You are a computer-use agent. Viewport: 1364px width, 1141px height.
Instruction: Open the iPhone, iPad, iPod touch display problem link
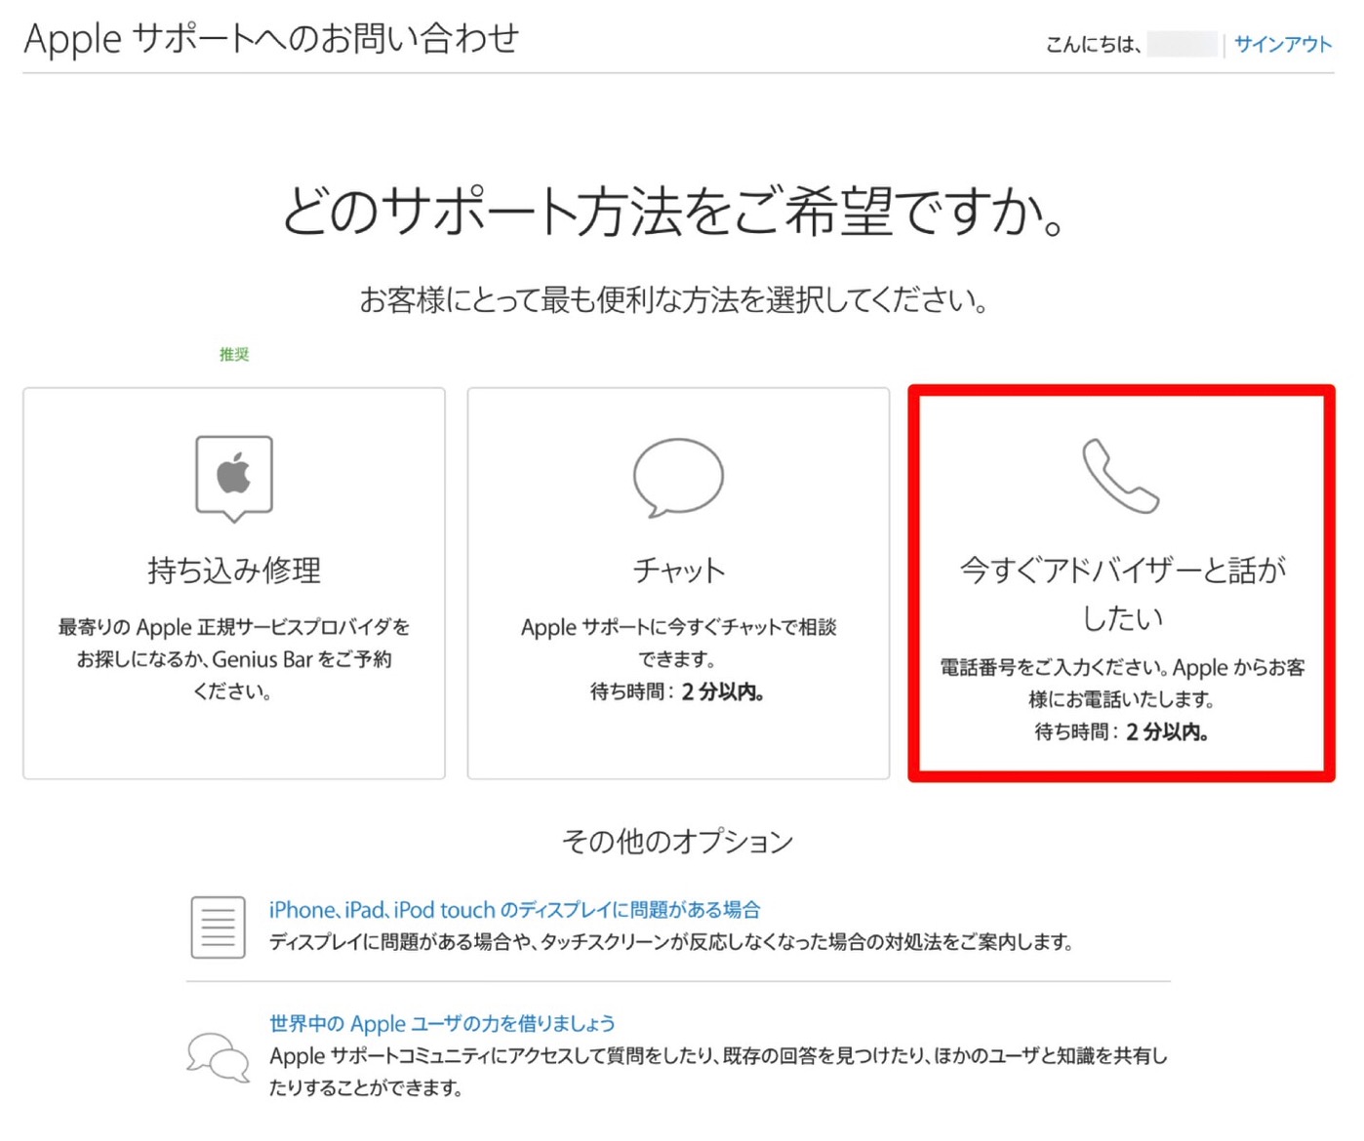(x=514, y=910)
